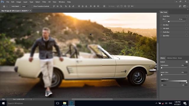This screenshot has width=189, height=106.
Task: Click the Move tool icon in options bar
Action: [x=4, y=6]
